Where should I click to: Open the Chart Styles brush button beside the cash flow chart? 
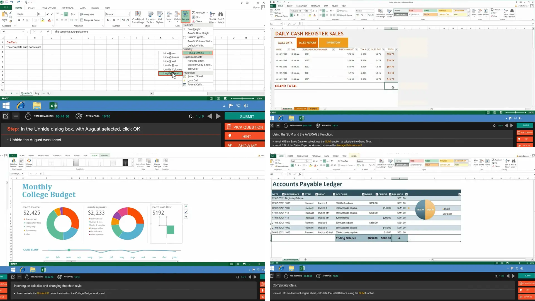point(186,212)
